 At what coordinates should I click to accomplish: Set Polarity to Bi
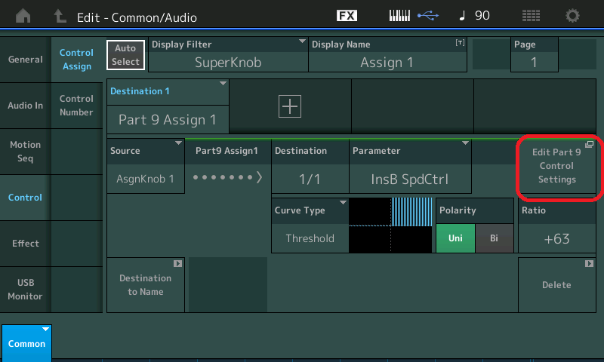coord(494,238)
